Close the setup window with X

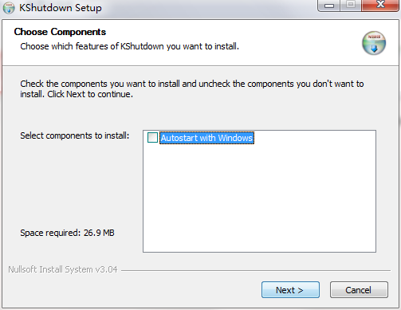(x=380, y=5)
